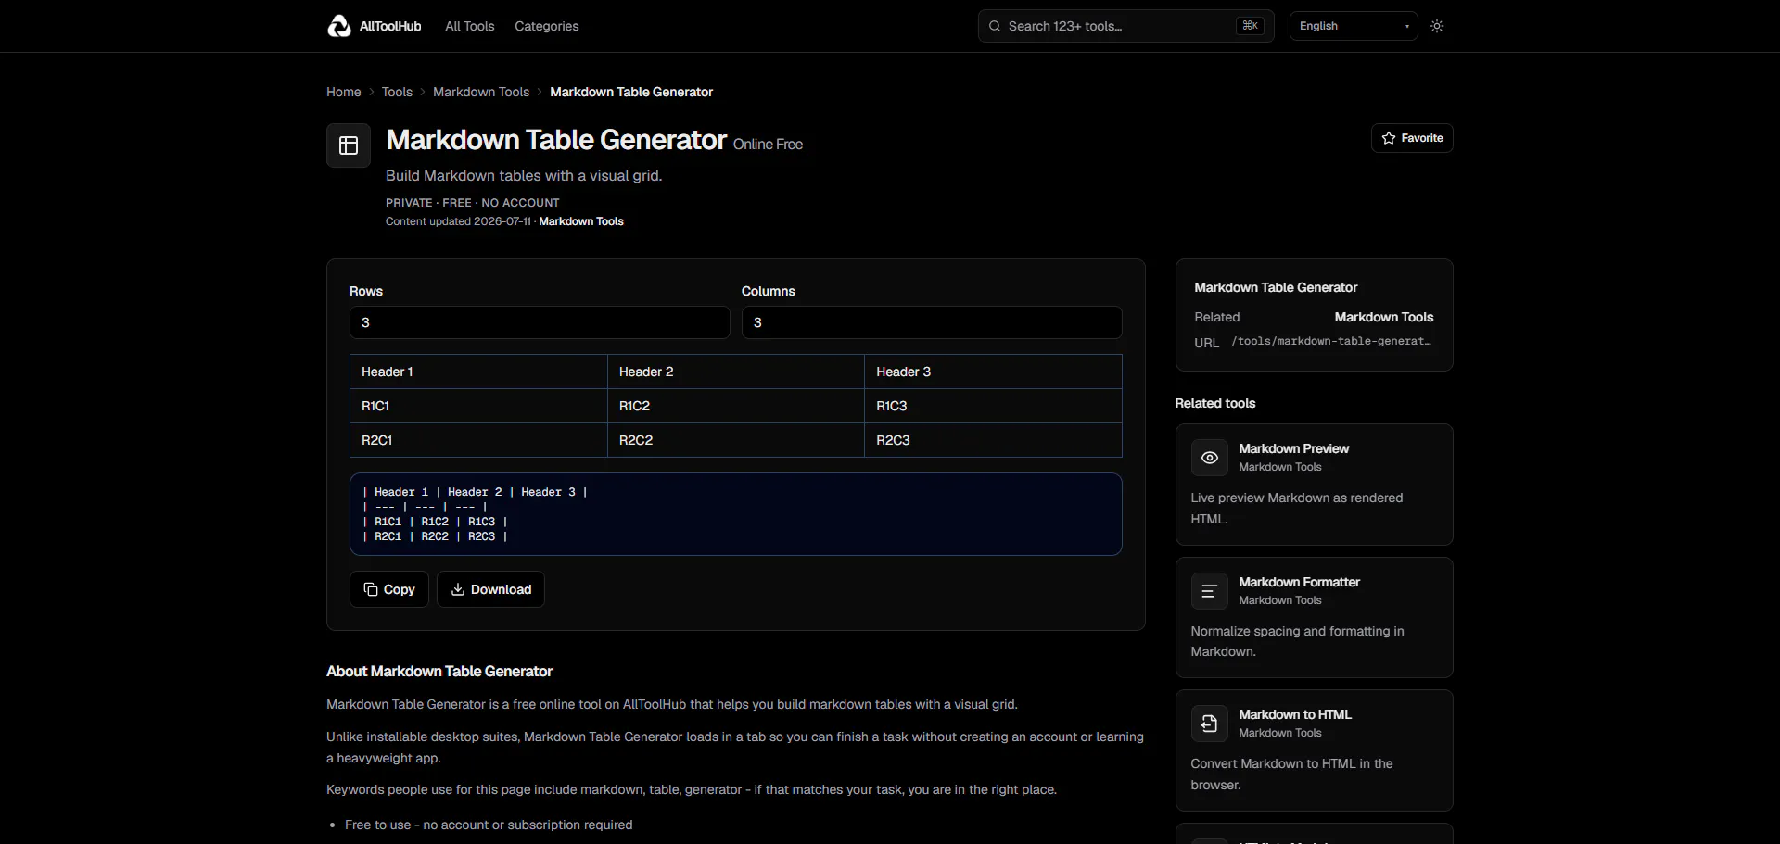1780x844 pixels.
Task: Click the About Markdown Table Generator heading
Action: click(439, 671)
